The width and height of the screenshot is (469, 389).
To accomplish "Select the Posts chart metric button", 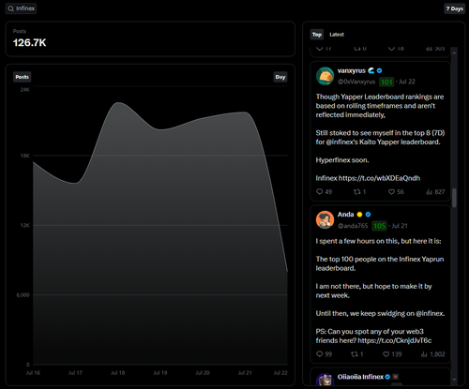I will [x=22, y=77].
